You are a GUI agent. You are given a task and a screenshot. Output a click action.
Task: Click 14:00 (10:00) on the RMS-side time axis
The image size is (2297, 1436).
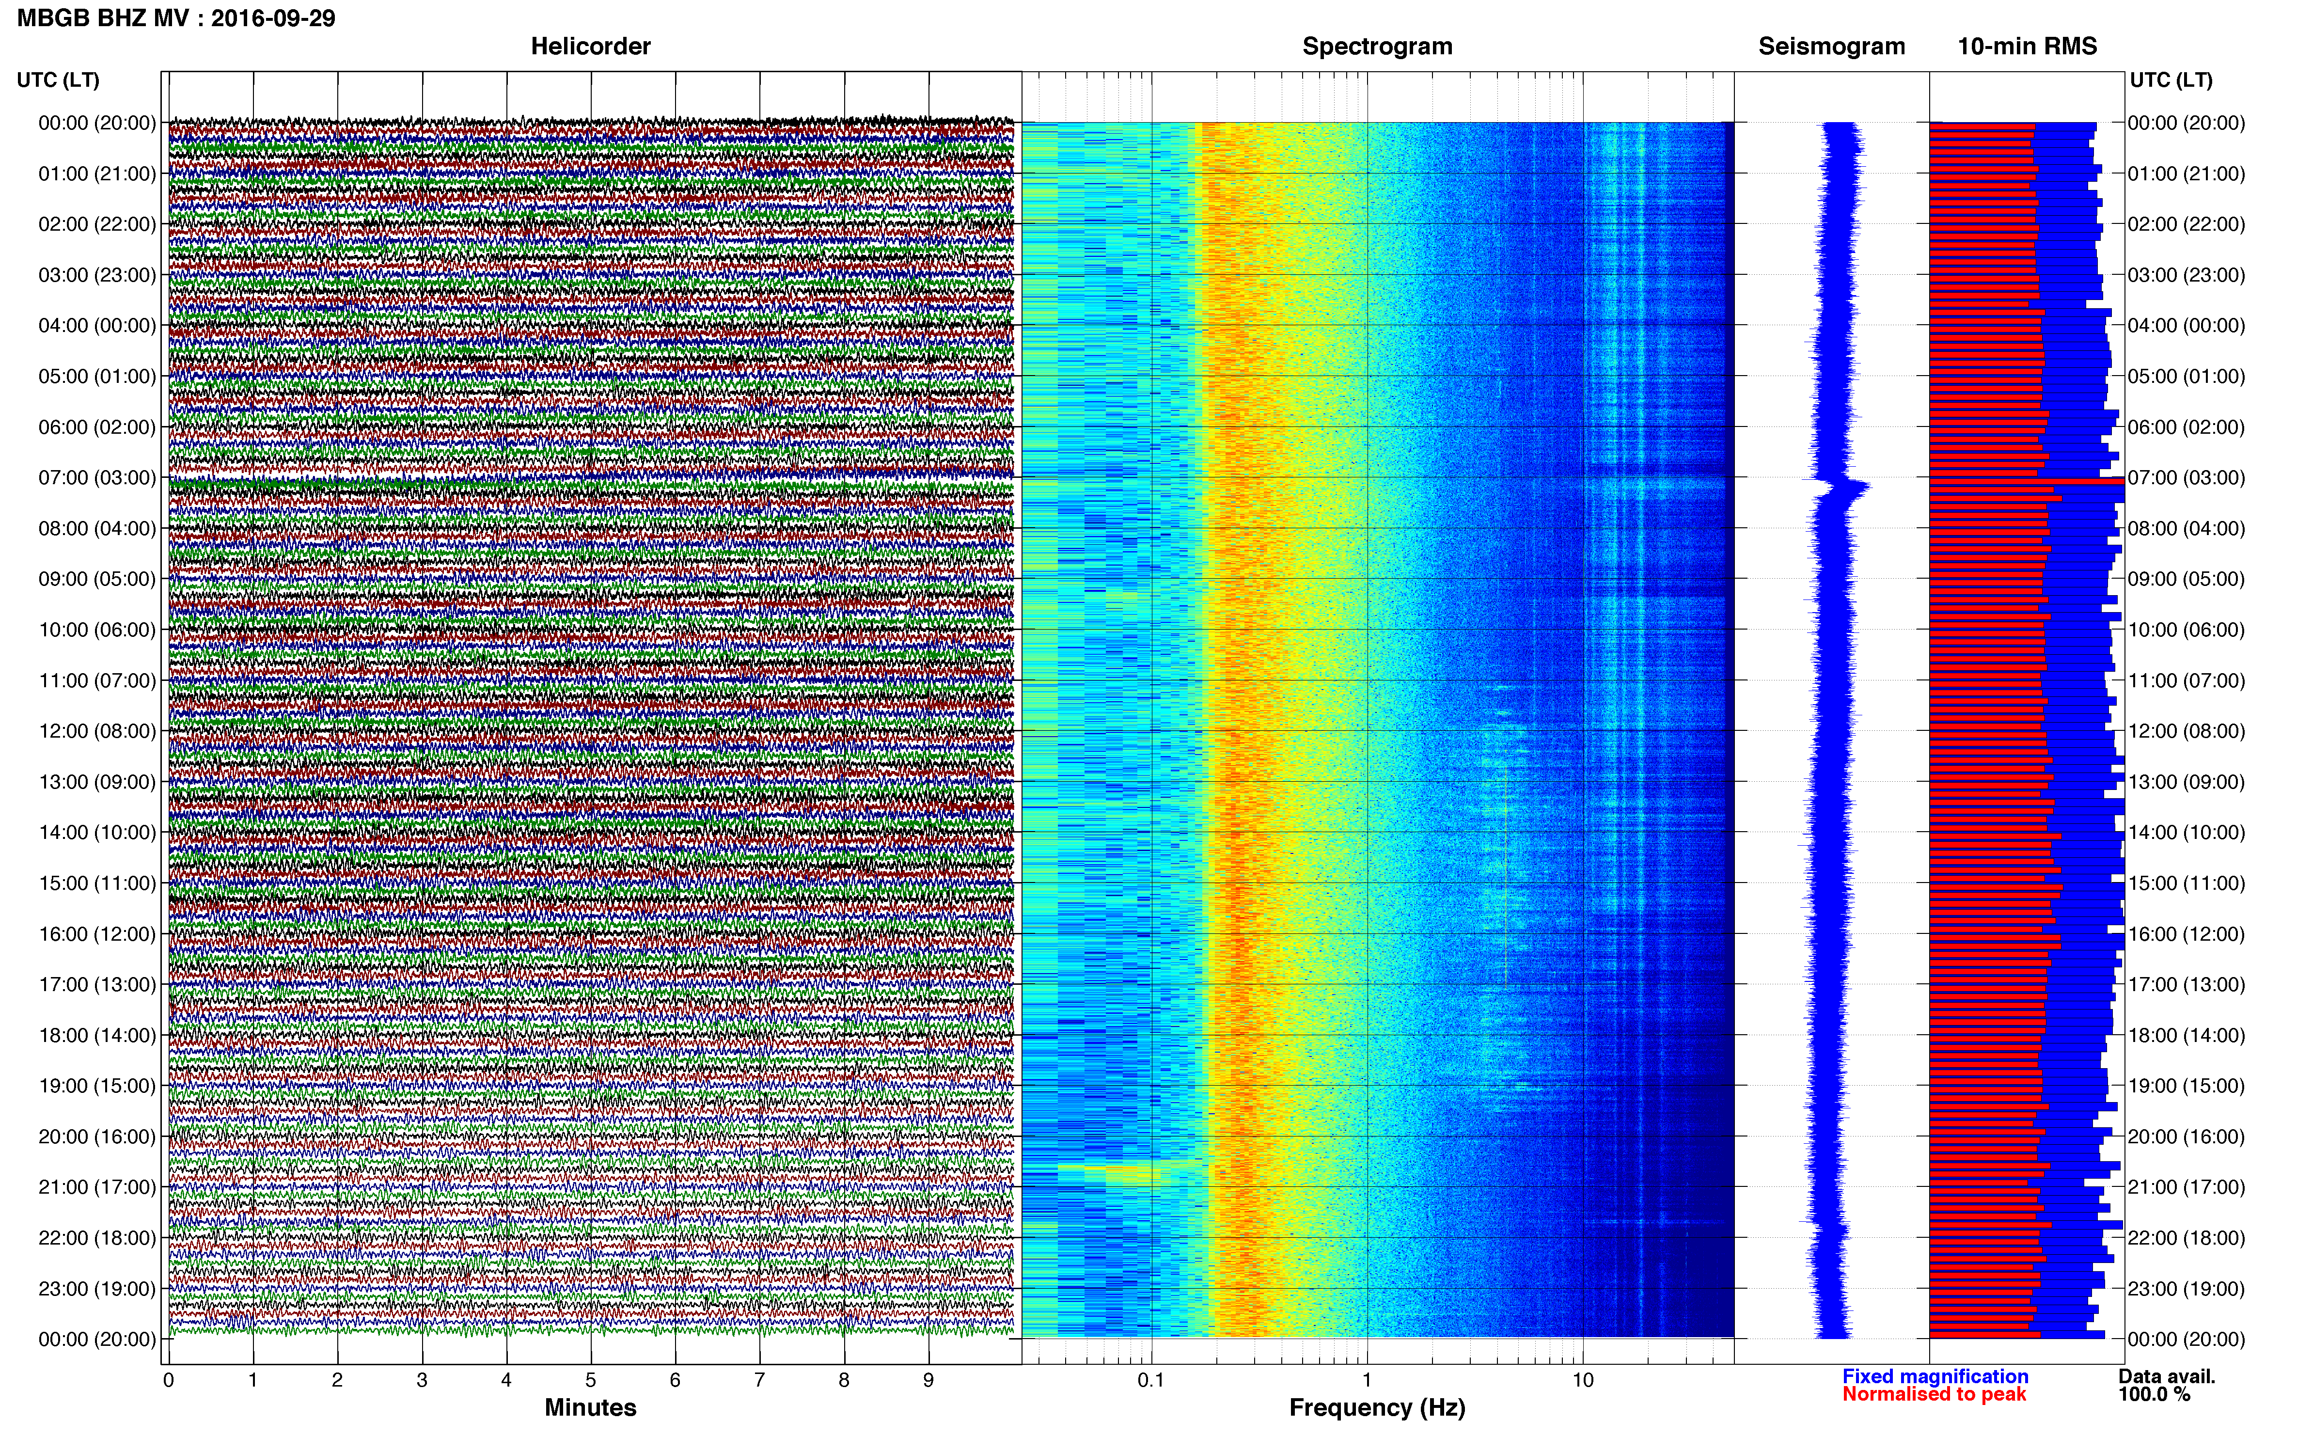click(2187, 833)
